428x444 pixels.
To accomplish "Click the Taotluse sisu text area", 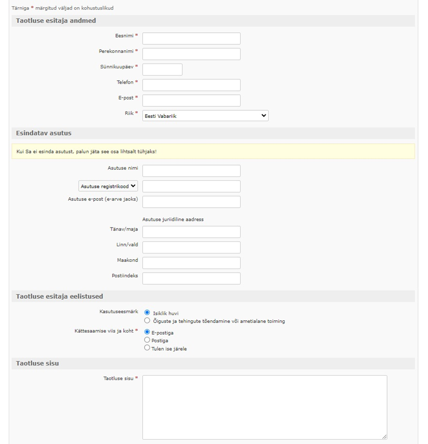I will pyautogui.click(x=265, y=407).
